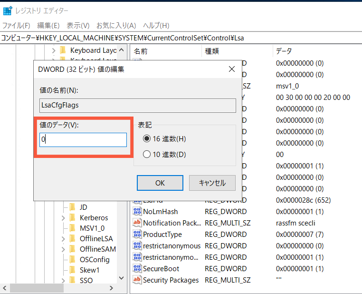Open the お気に入り(A) menu
Viewport: 362px width, 294px height.
click(116, 25)
